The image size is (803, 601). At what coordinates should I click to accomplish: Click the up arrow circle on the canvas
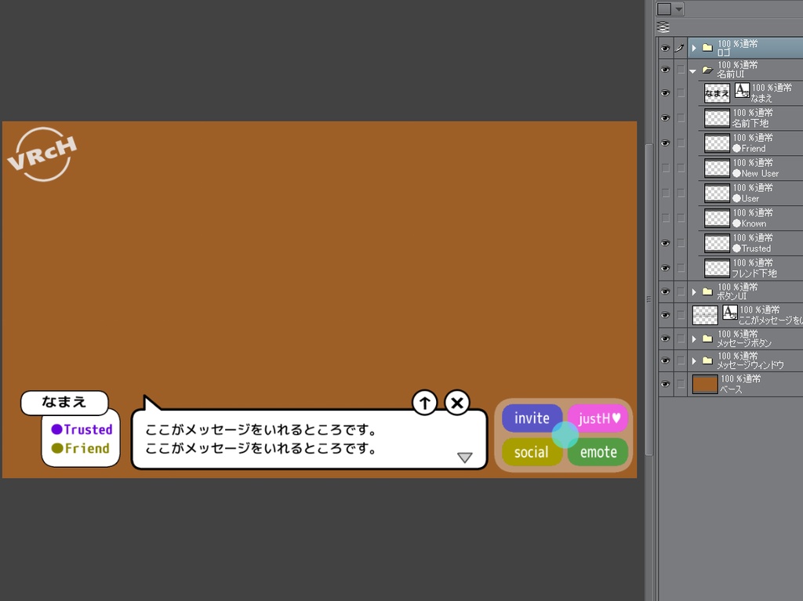[424, 403]
